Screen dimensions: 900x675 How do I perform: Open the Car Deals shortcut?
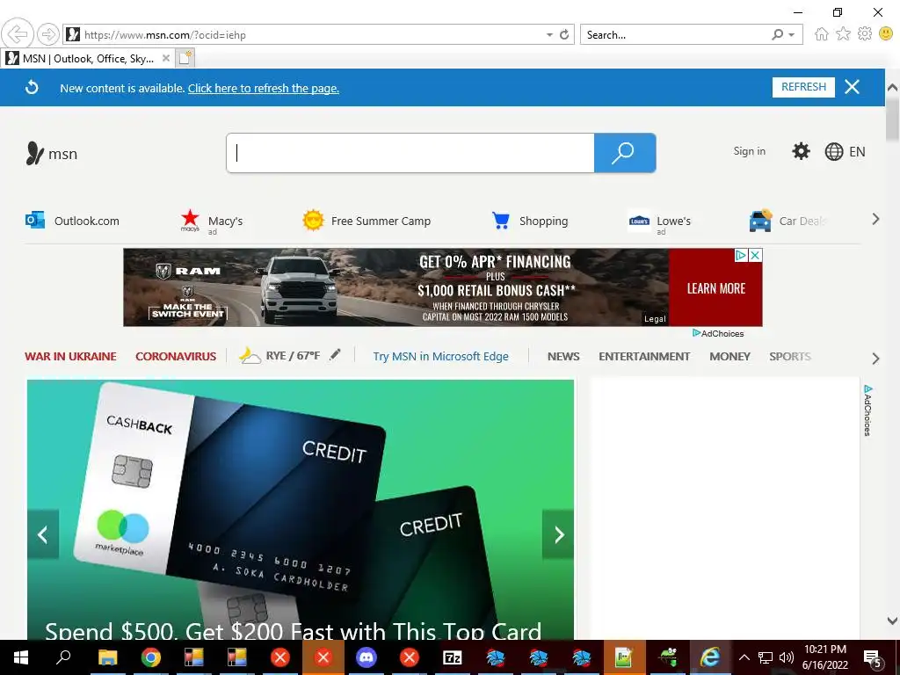coord(787,221)
